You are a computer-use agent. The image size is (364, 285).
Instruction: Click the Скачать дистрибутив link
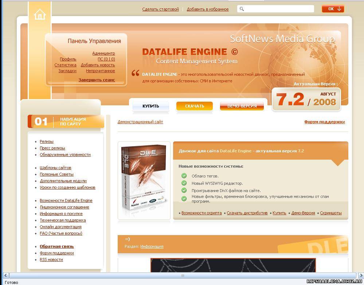(x=247, y=213)
